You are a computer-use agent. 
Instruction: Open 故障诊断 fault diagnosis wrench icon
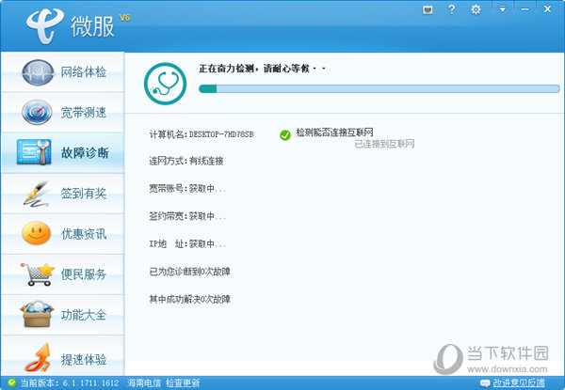pos(34,152)
